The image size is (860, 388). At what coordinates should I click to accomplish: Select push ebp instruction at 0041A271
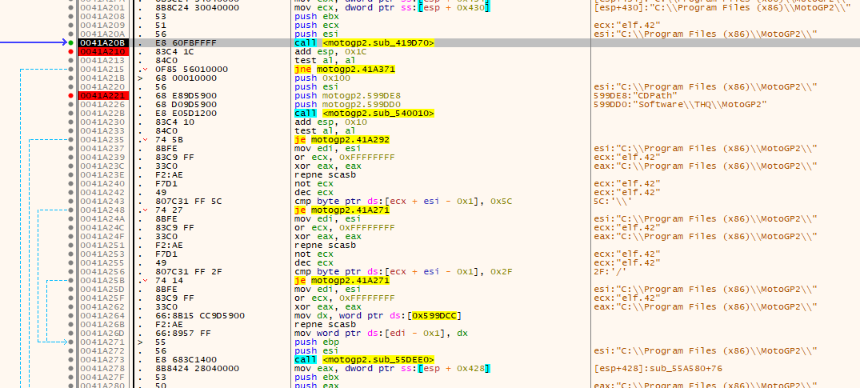317,342
